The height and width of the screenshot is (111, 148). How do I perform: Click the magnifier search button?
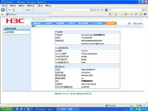[144, 10]
